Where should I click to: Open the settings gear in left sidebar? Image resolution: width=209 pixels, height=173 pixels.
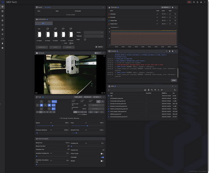pyautogui.click(x=2, y=48)
